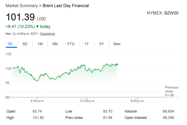View the 5Y price chart tab

point(102,44)
